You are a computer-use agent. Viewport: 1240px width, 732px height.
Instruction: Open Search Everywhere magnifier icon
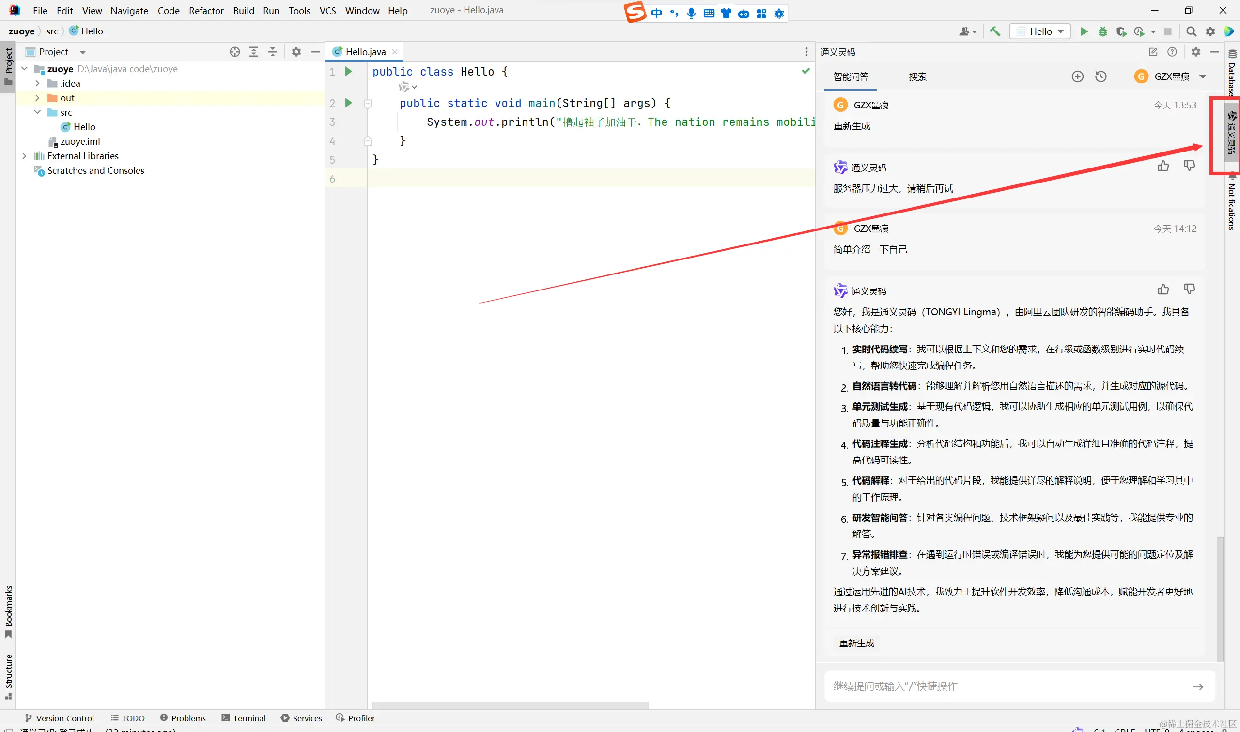pyautogui.click(x=1191, y=31)
